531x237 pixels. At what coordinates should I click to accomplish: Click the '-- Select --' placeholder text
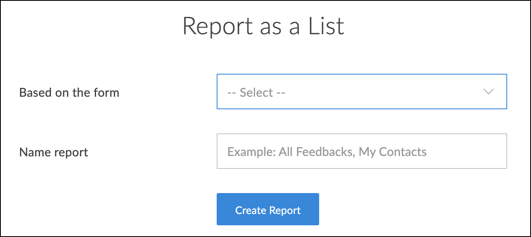point(257,93)
